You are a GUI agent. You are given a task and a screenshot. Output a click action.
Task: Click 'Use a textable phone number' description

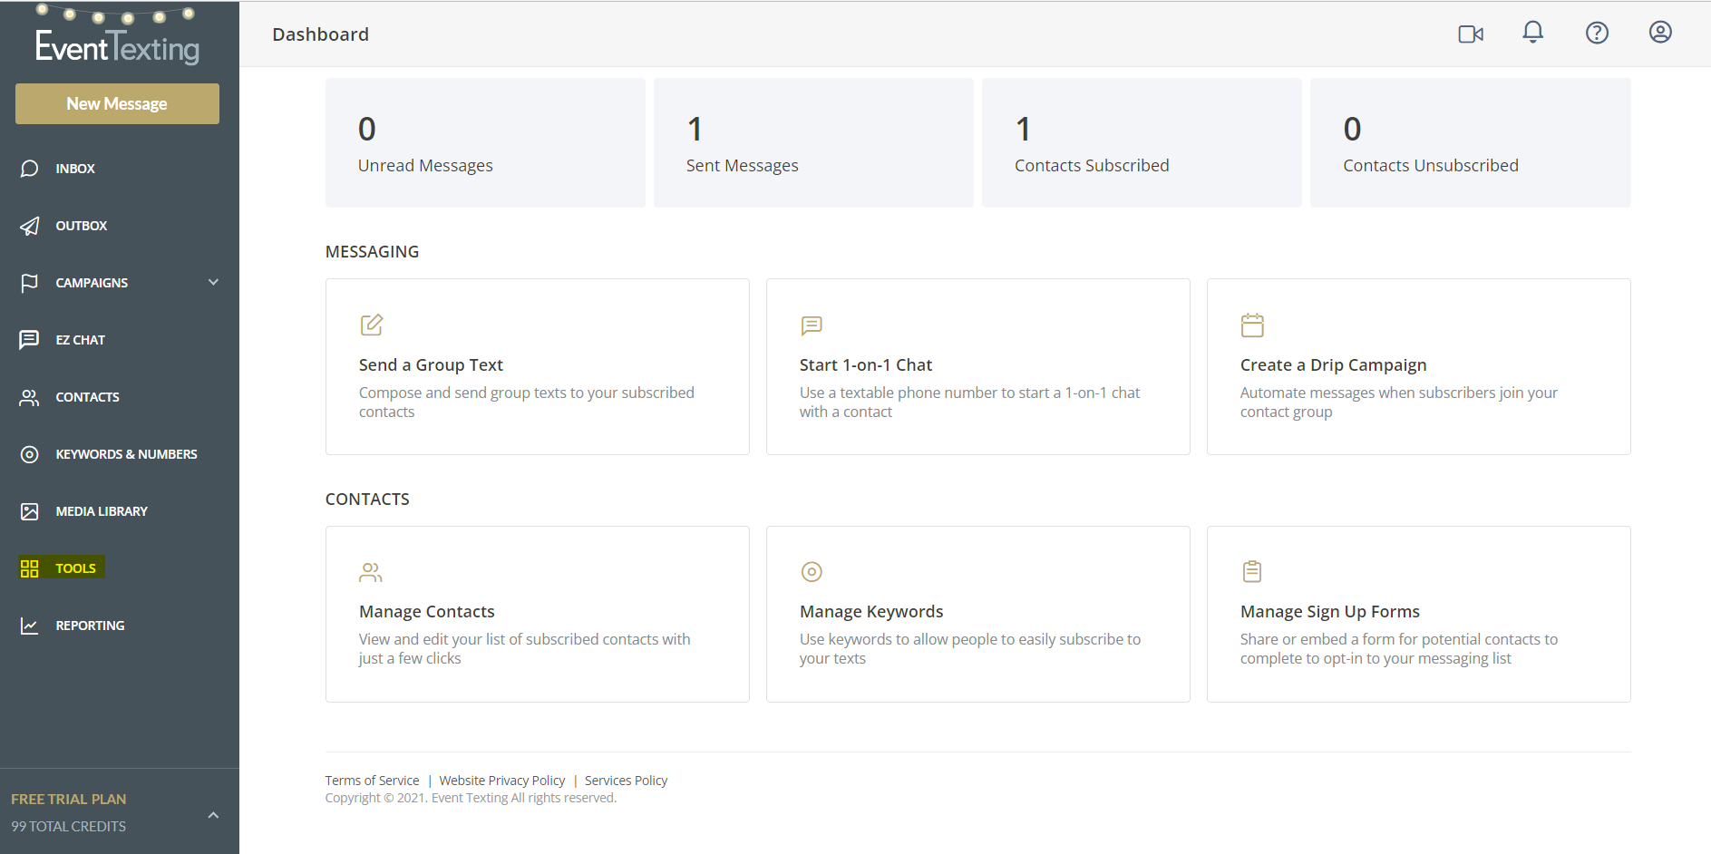[970, 402]
